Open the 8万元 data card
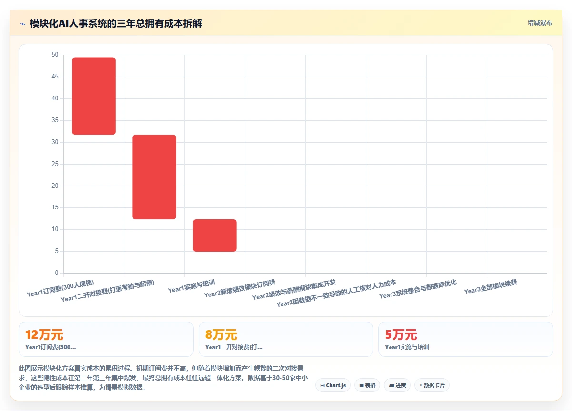The height and width of the screenshot is (411, 572). (x=286, y=339)
